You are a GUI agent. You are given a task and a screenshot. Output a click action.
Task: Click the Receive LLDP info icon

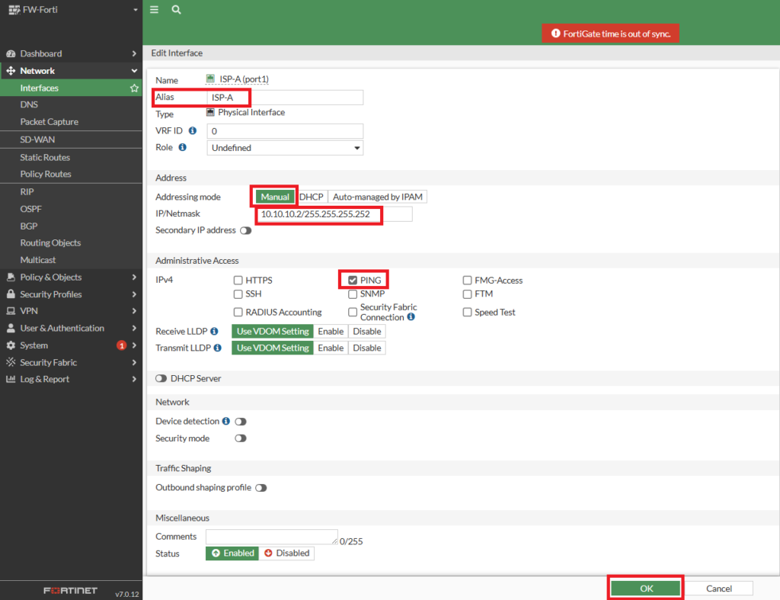coord(214,332)
